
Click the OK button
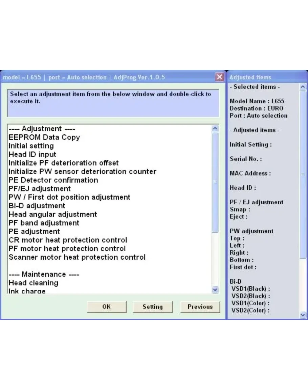106,307
